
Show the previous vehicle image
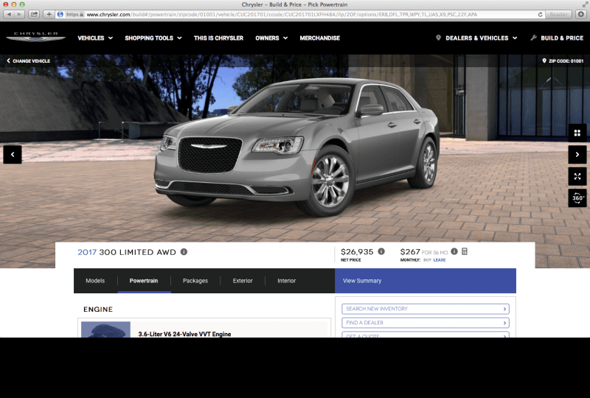coord(13,154)
